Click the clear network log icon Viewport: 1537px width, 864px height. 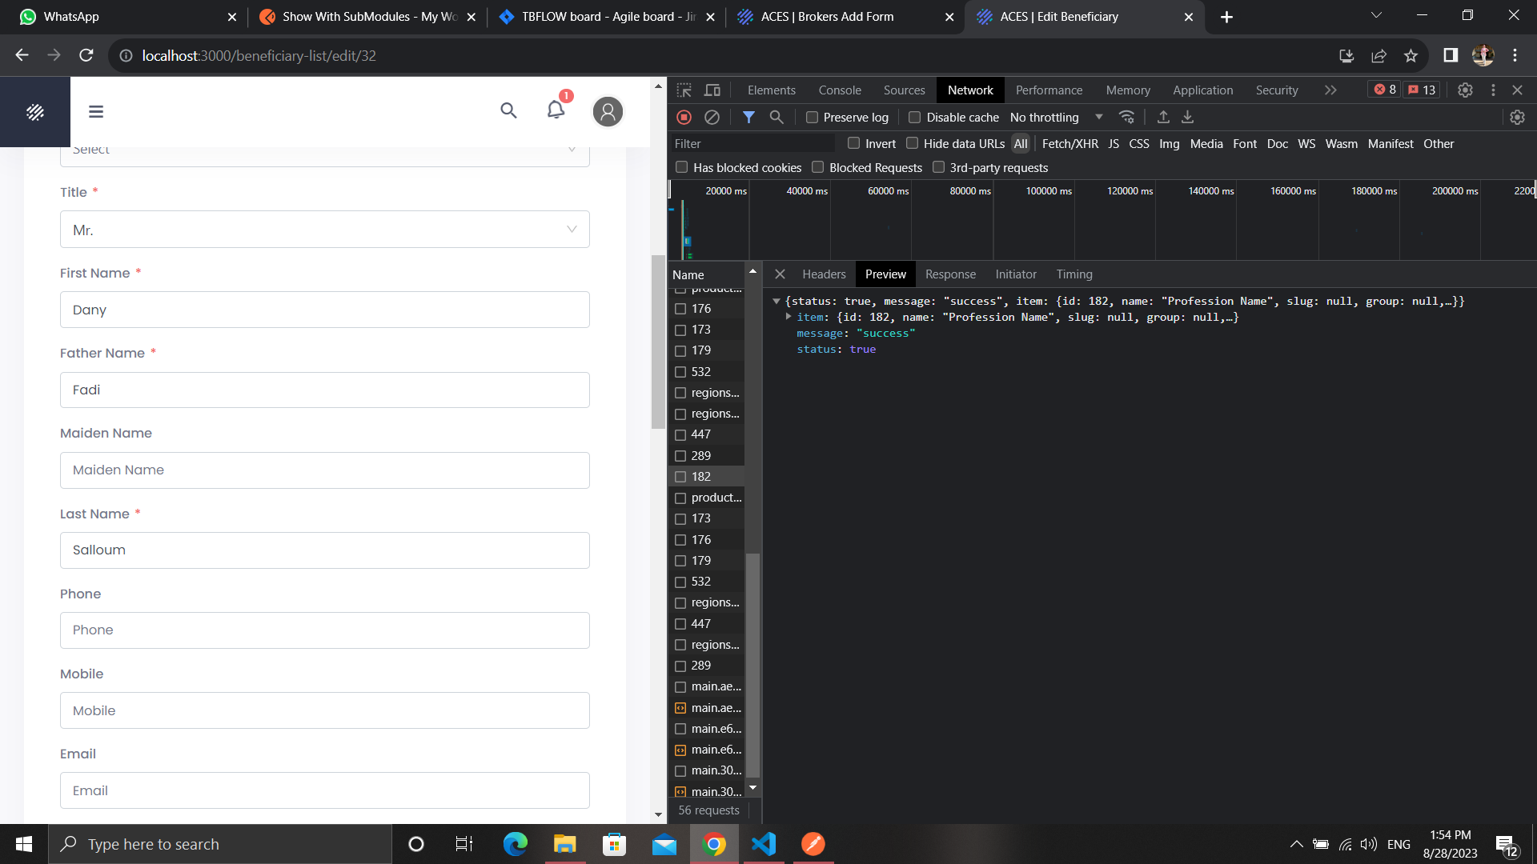(x=712, y=118)
